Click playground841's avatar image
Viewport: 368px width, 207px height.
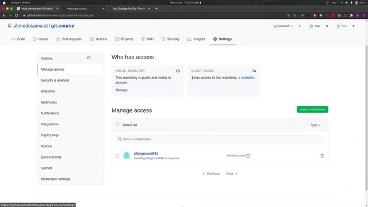126,156
